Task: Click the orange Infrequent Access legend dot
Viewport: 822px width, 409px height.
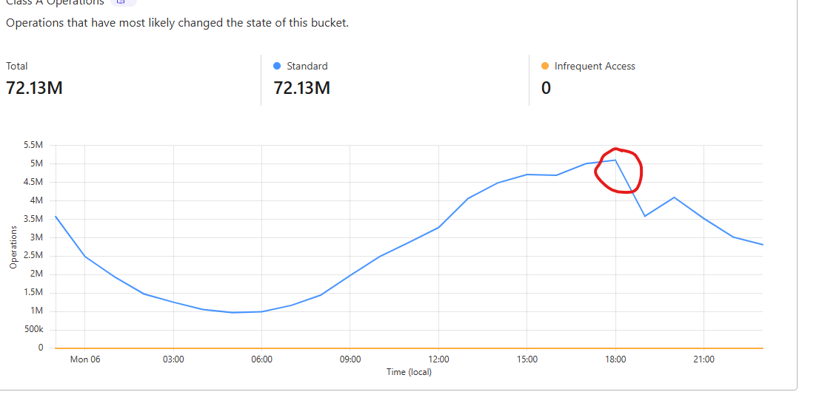Action: click(545, 66)
